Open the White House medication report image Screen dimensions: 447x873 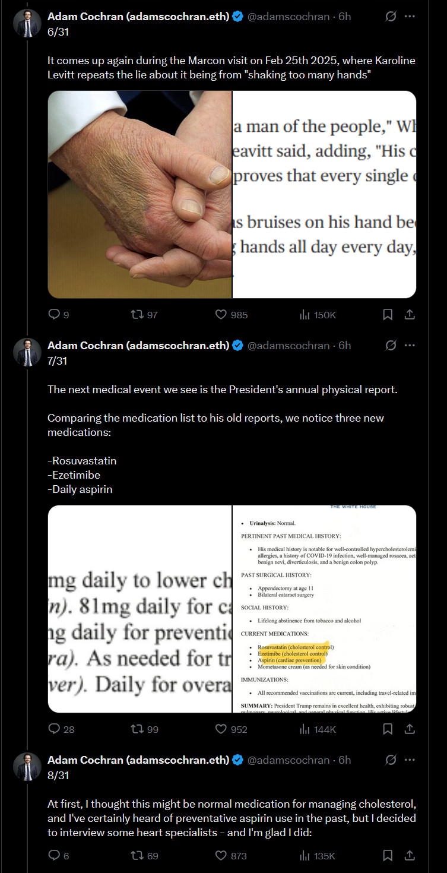[x=324, y=609]
